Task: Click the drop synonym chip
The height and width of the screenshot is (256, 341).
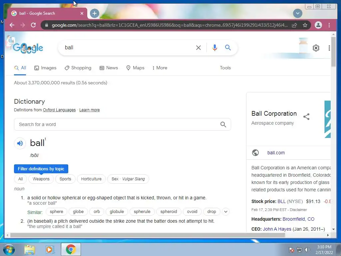Action: point(211,212)
